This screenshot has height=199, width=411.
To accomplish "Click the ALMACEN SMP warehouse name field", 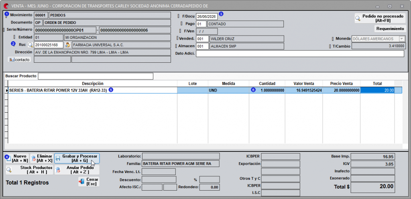I will 247,46.
